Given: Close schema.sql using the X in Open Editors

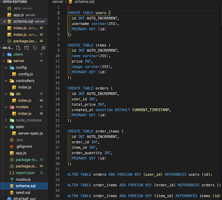Looking at the screenshot, I should (4, 21).
